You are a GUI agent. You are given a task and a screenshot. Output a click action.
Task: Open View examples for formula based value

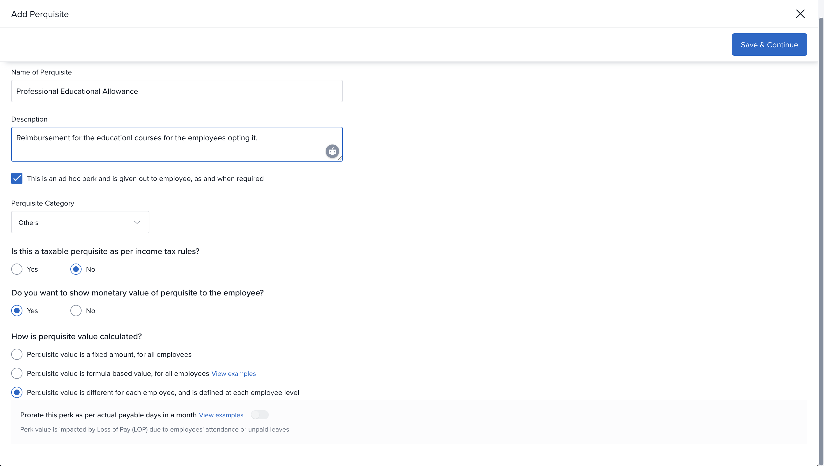[x=233, y=374]
